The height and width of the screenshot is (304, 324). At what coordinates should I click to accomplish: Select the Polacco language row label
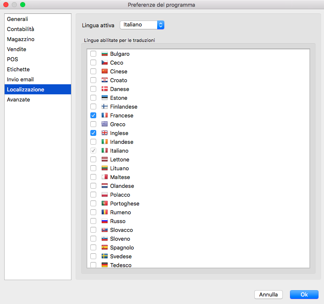[x=120, y=195]
